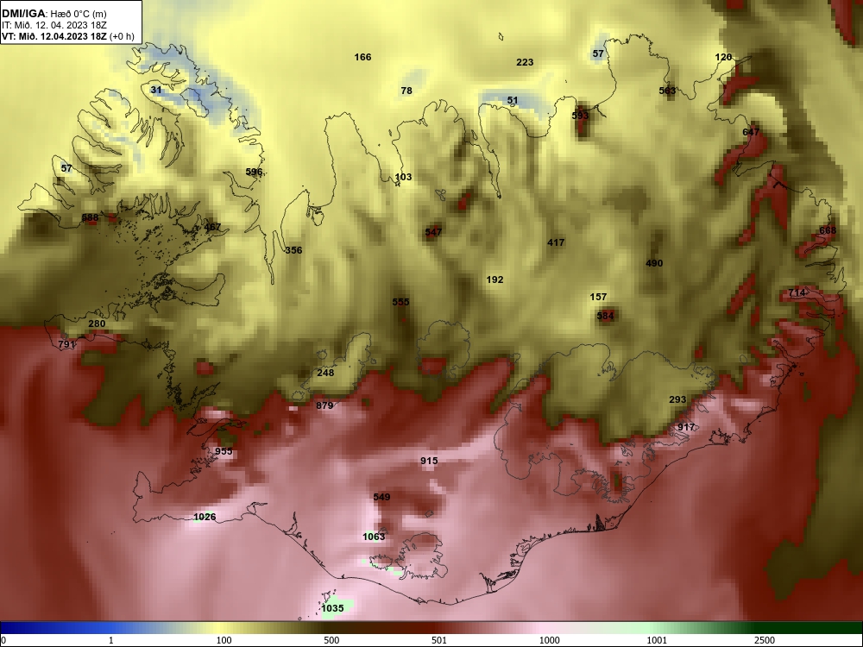Image resolution: width=863 pixels, height=647 pixels.
Task: Click the 584 station value
Action: [605, 317]
